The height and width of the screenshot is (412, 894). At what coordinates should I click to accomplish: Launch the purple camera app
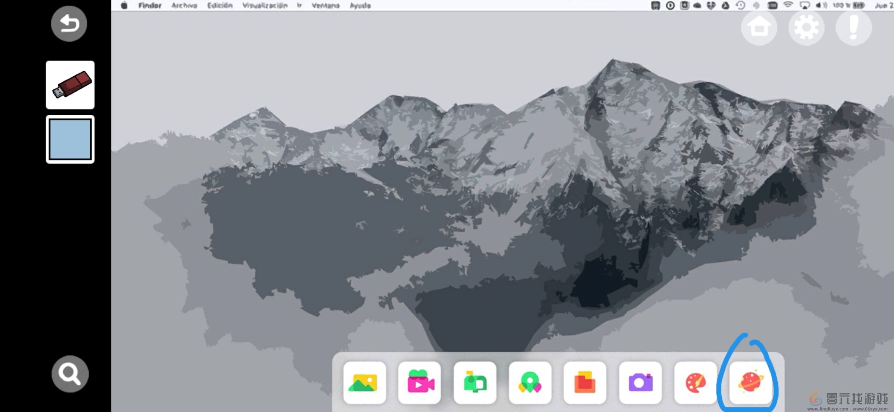[640, 383]
